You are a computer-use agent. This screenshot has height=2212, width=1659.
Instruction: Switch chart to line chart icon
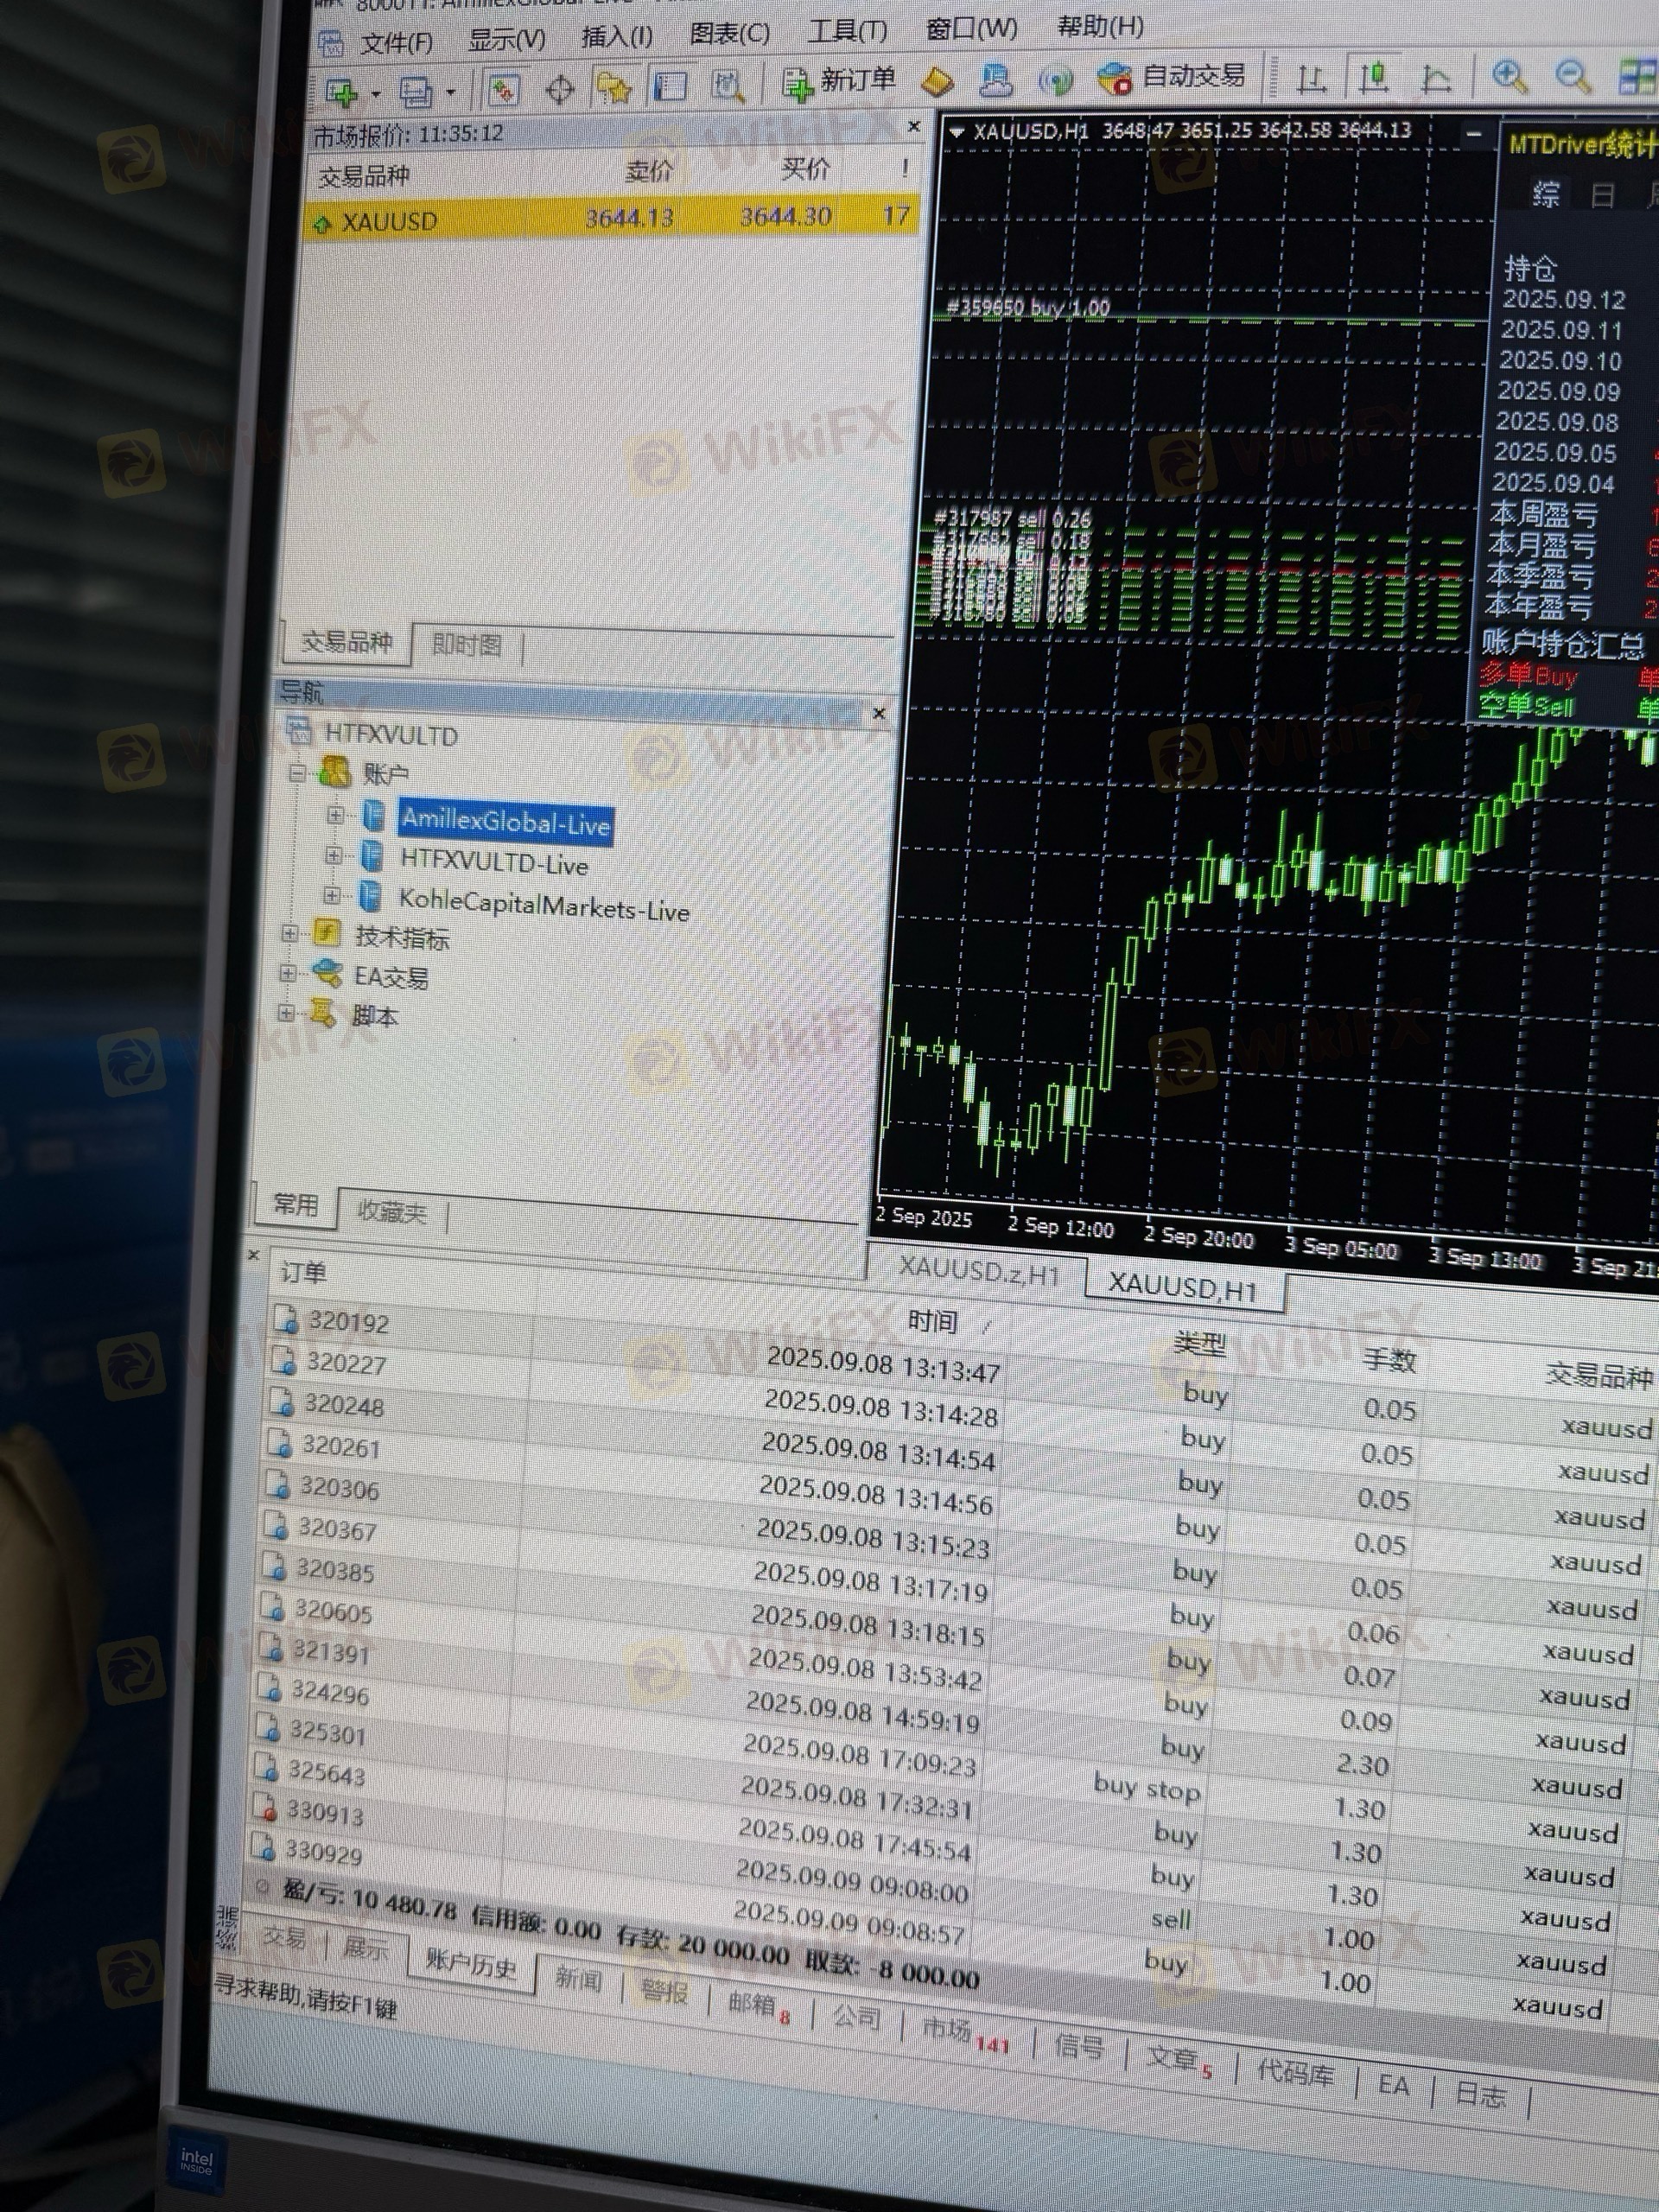tap(1436, 77)
